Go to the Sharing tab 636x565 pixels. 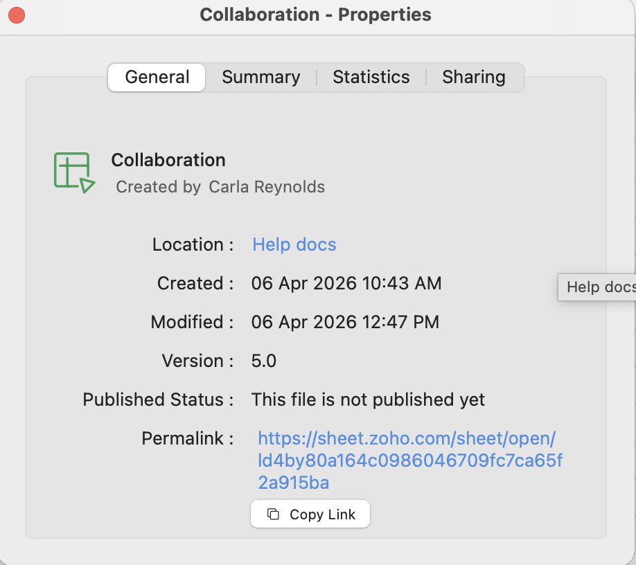474,77
